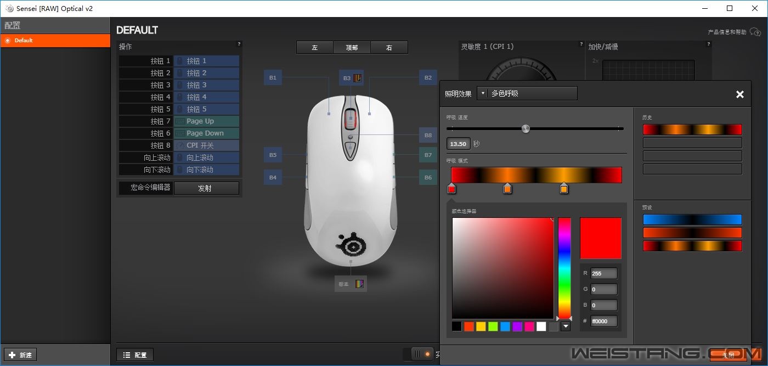Viewport: 768px width, 366px height.
Task: Click the 配置 button at bottom
Action: point(135,355)
